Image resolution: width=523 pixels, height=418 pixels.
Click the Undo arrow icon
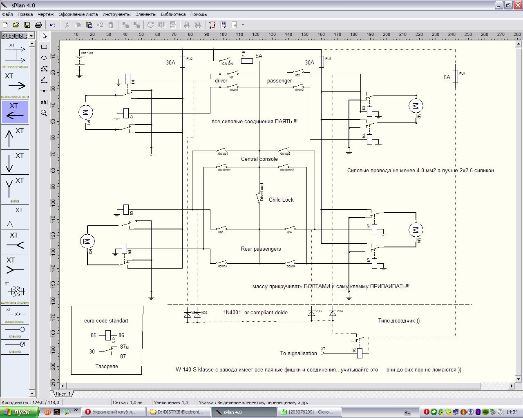[53, 25]
